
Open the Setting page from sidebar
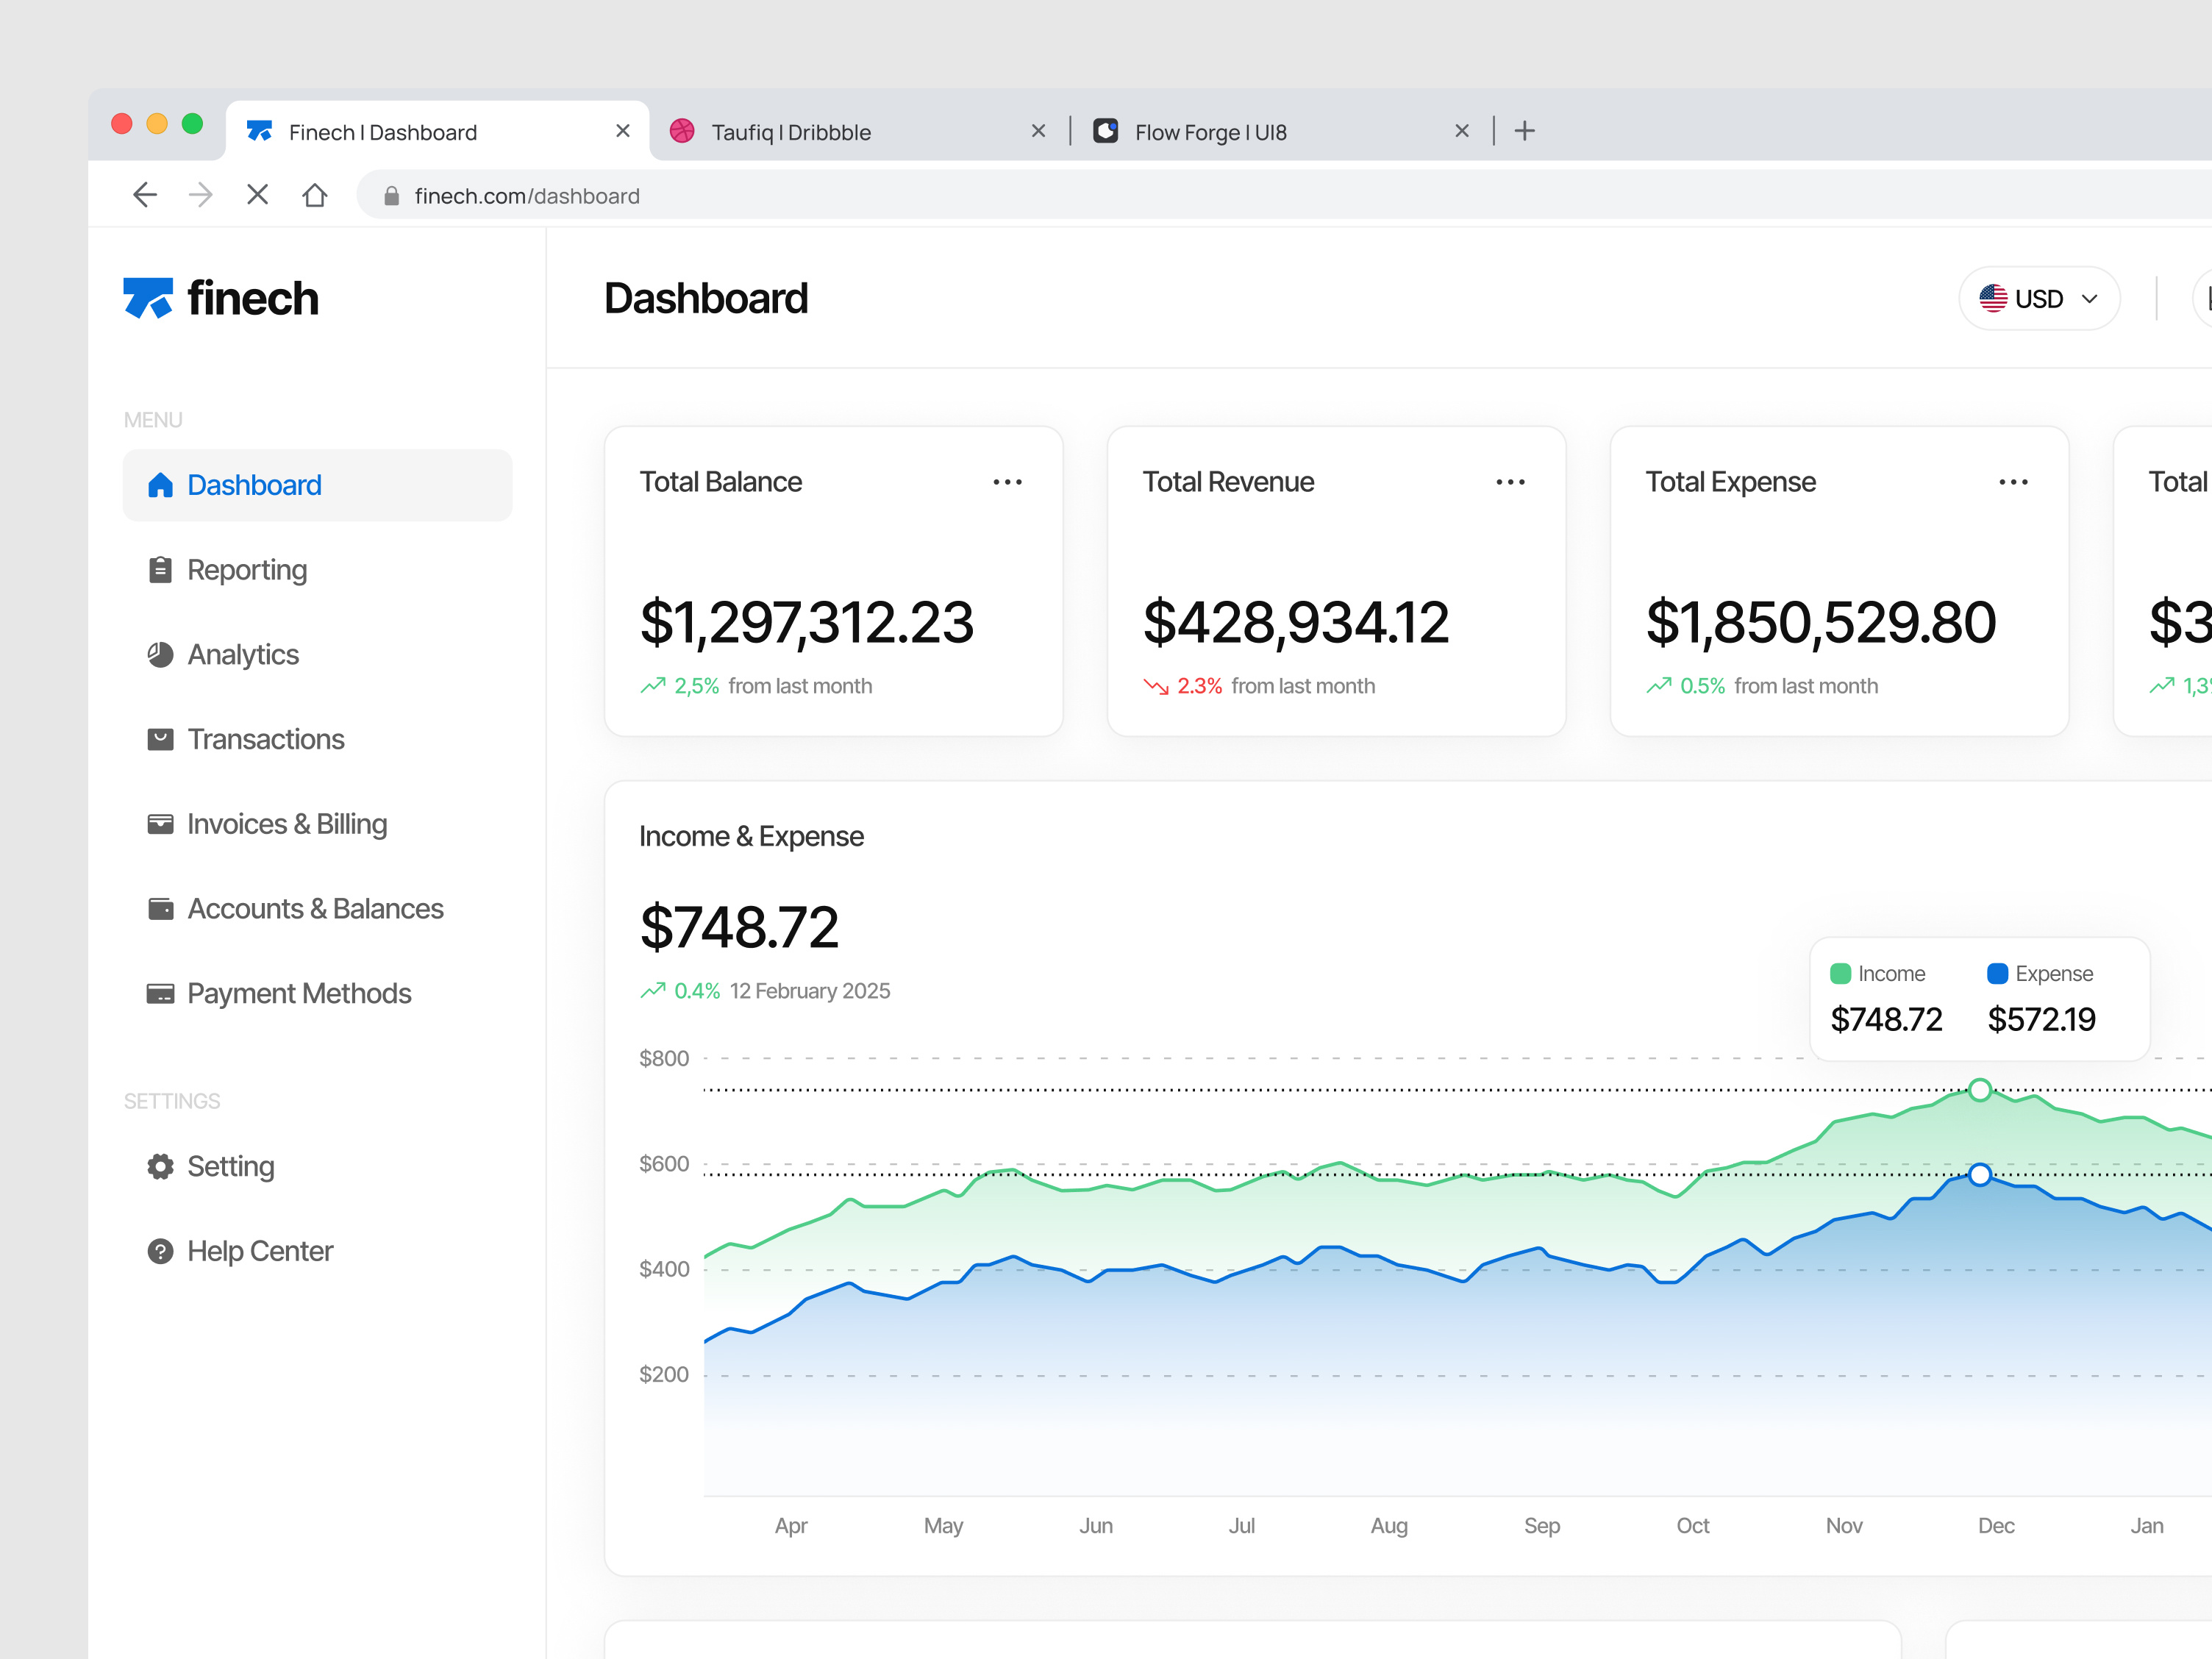tap(230, 1166)
